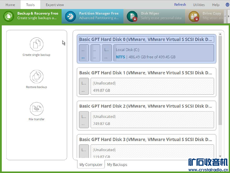Click the Create single backup label
The height and width of the screenshot is (173, 230).
click(x=36, y=55)
